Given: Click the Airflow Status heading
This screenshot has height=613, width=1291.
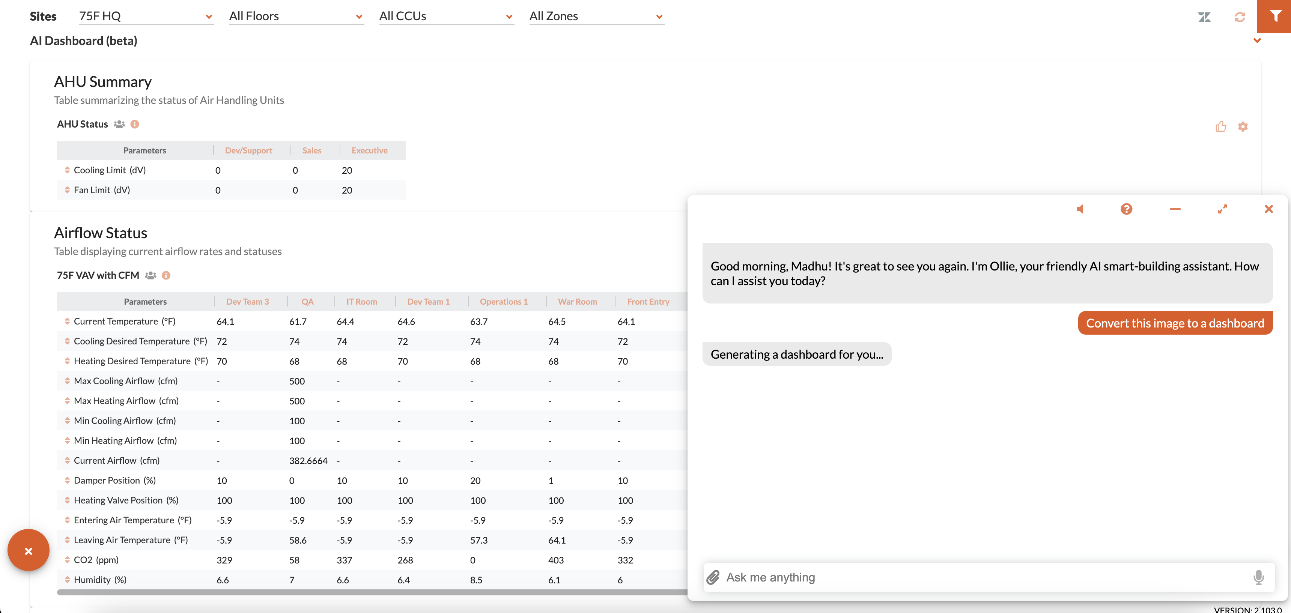Looking at the screenshot, I should click(101, 233).
